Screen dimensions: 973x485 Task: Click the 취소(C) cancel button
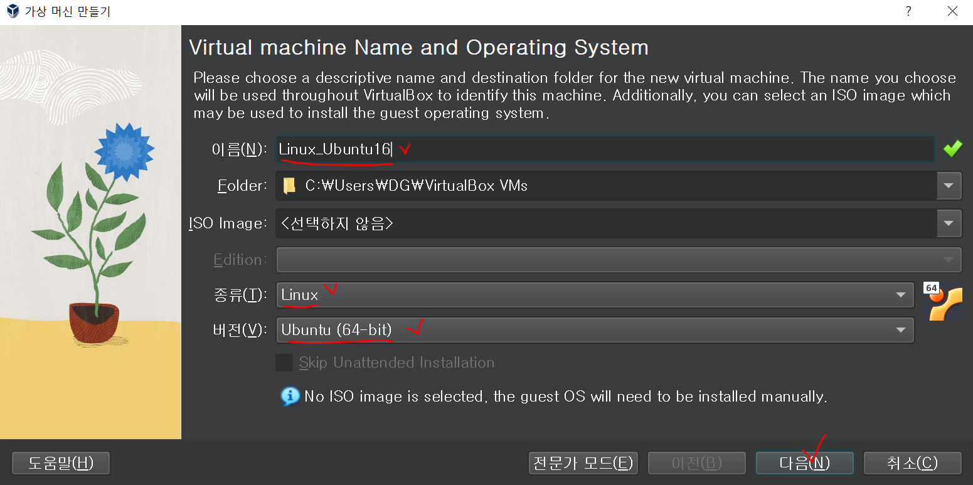point(912,464)
